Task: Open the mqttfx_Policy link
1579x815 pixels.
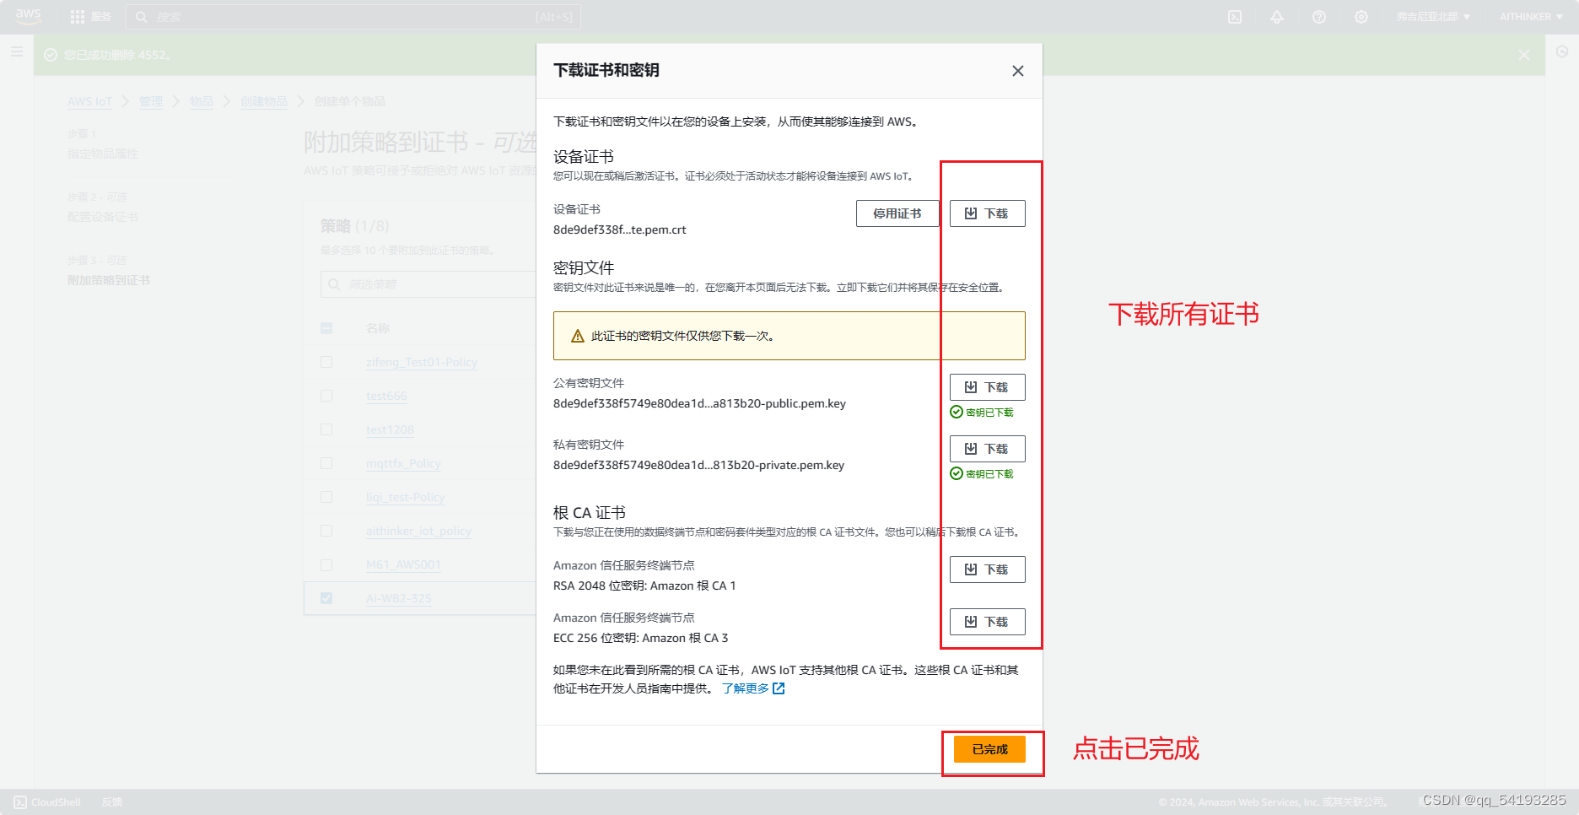Action: (403, 463)
